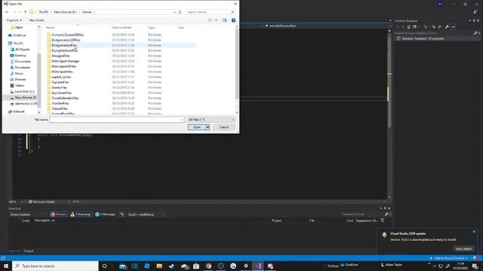
Task: Click the Cortana circle on taskbar
Action: tap(104, 266)
